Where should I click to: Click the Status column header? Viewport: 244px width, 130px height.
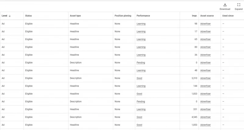point(28,16)
